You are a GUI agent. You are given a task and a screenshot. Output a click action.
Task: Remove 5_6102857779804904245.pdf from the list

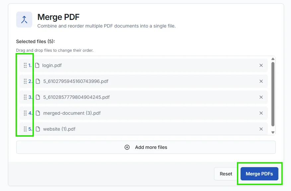coord(261,97)
